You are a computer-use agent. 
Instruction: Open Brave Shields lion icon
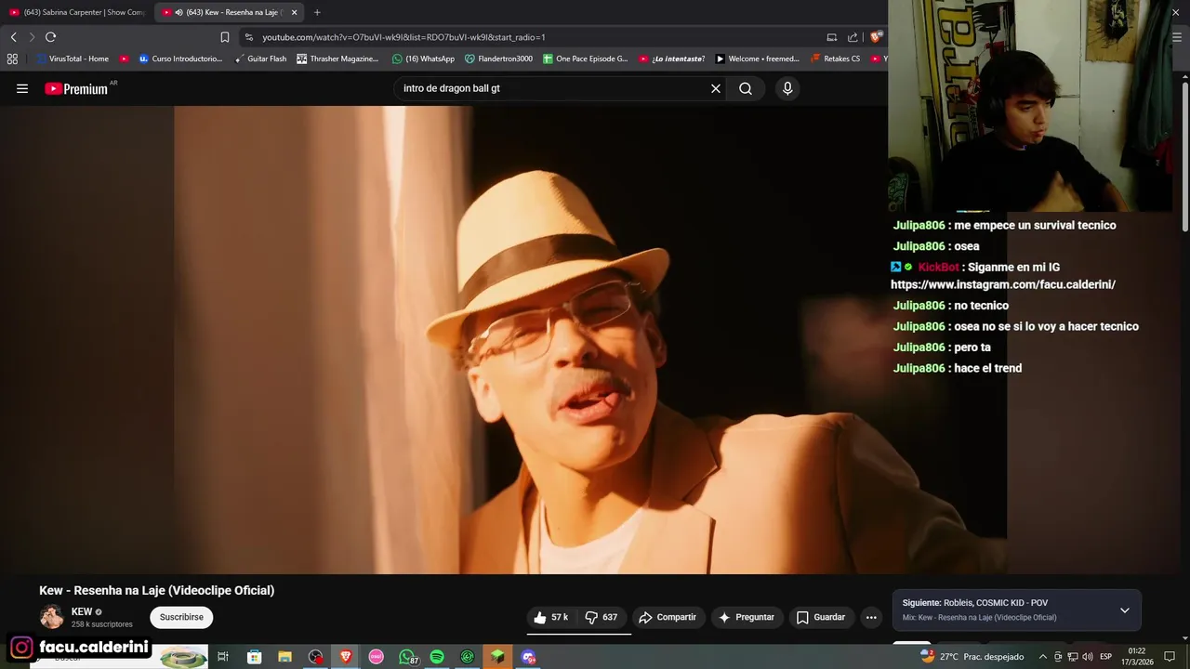(876, 37)
